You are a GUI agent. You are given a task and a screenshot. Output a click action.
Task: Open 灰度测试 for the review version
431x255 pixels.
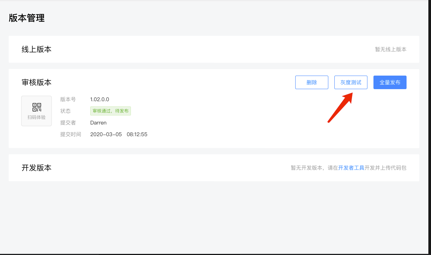[x=351, y=82]
